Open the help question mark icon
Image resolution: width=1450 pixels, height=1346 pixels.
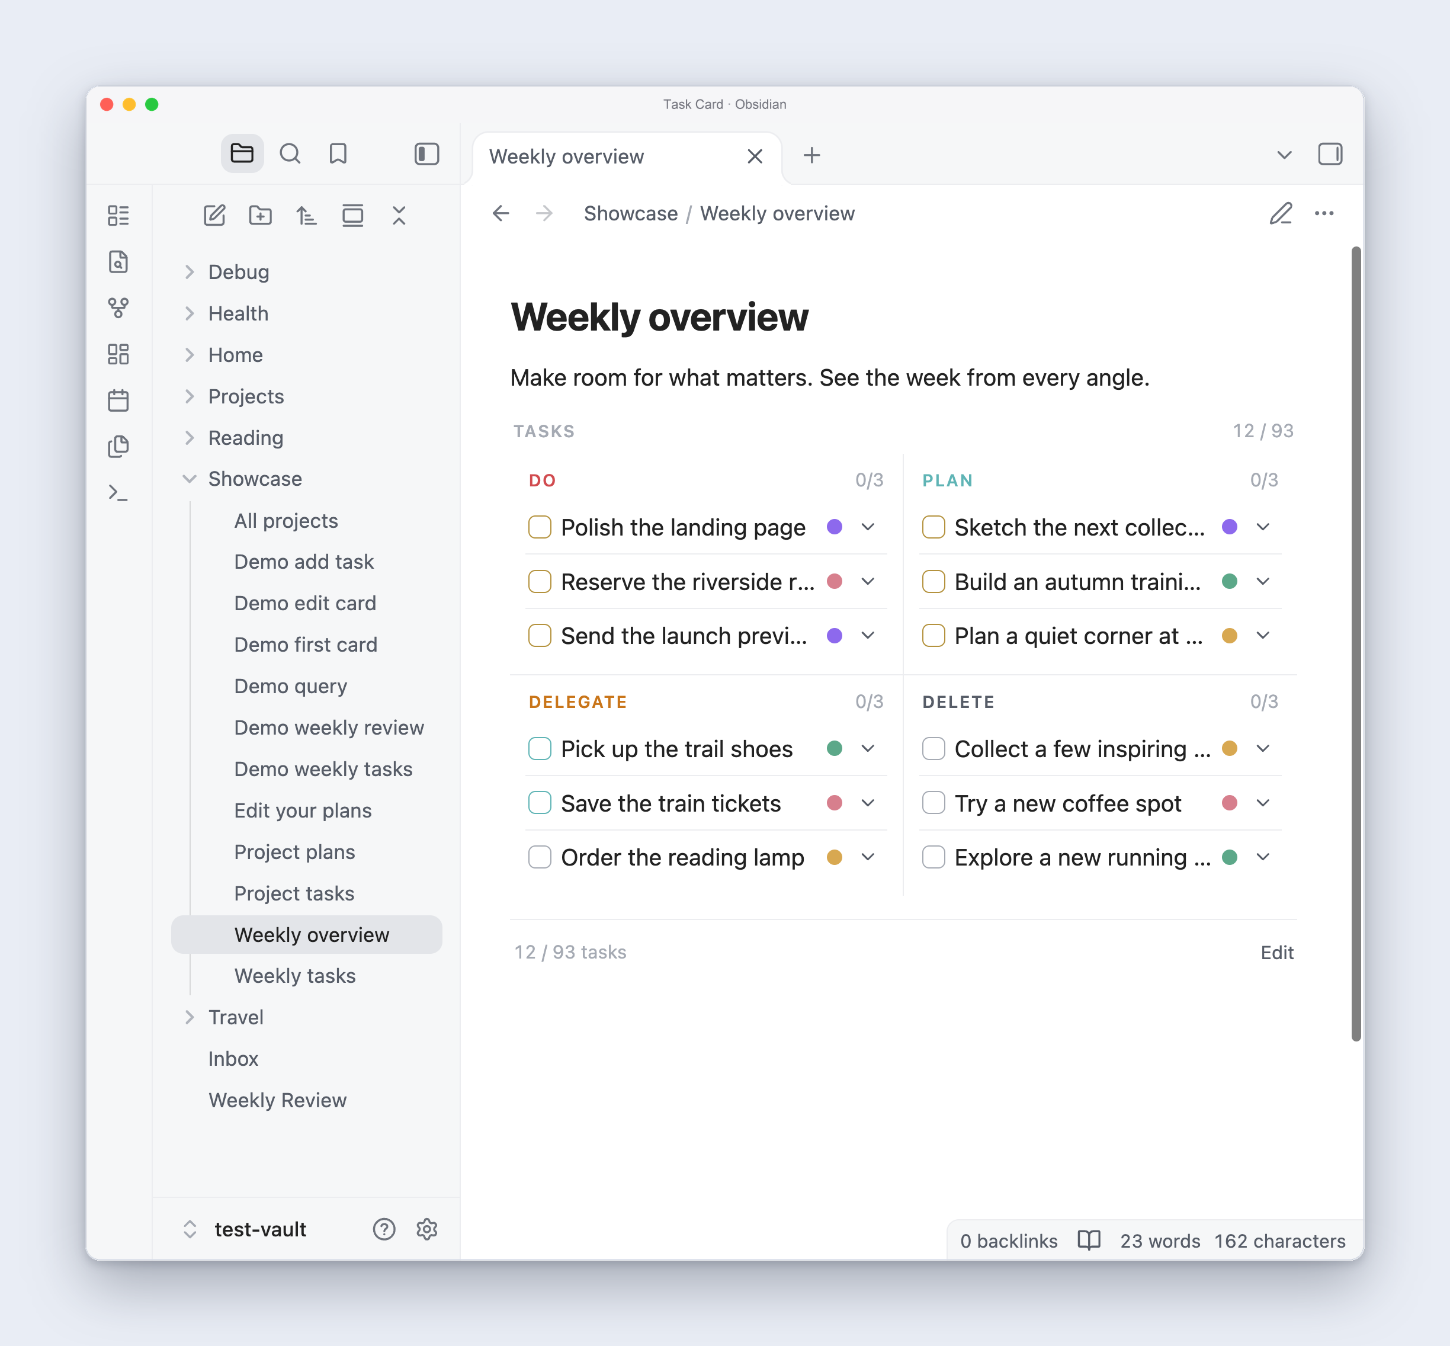coord(384,1229)
